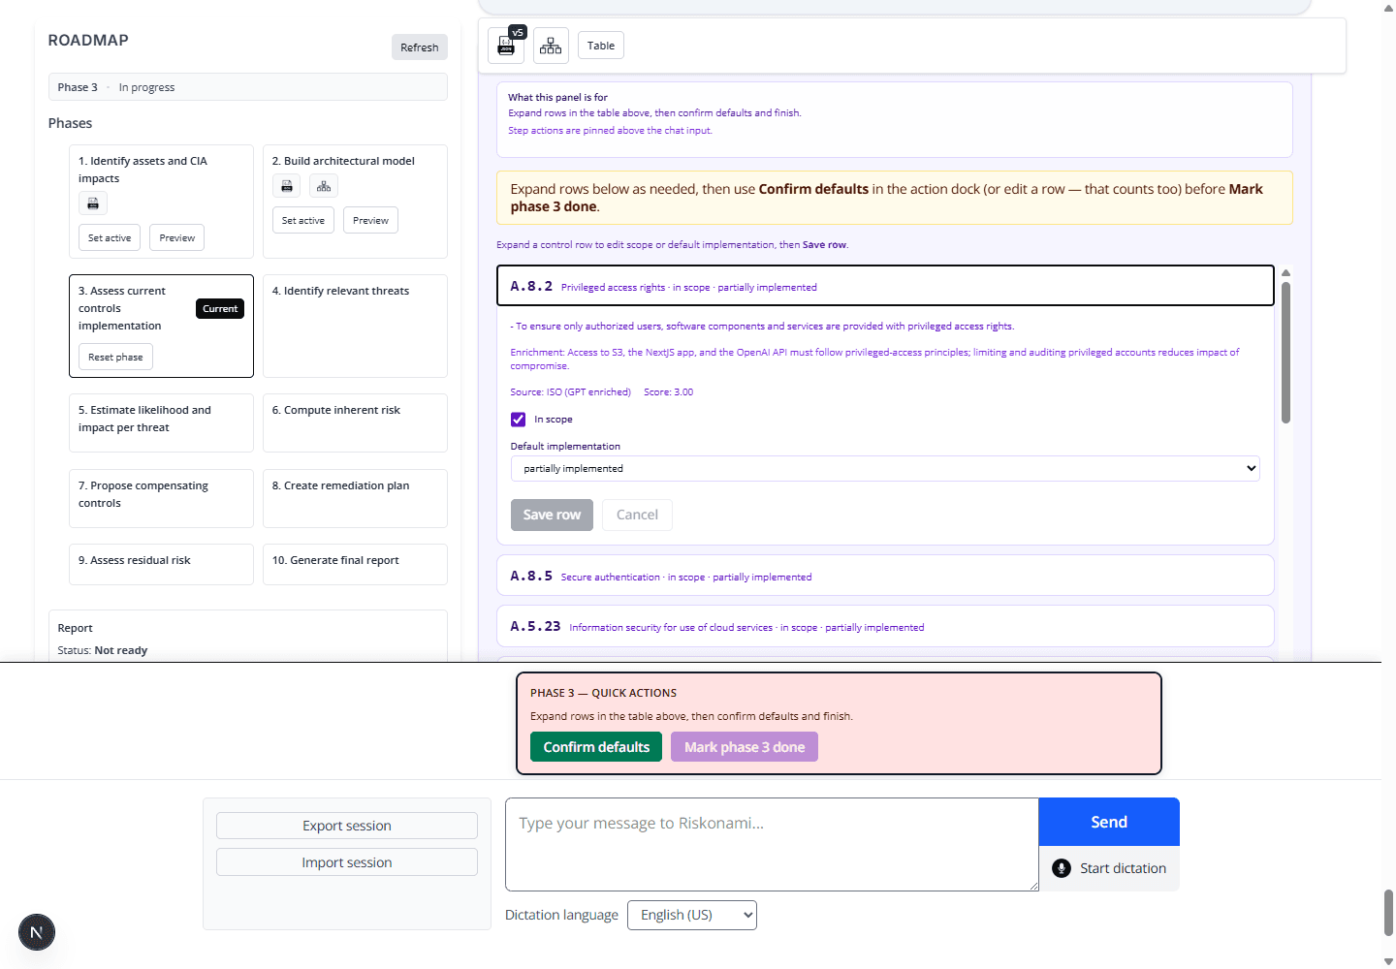
Task: Click the Score: 3.00 value
Action: (669, 392)
